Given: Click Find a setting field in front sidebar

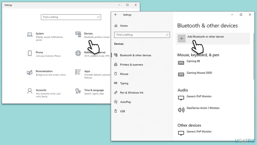Looking at the screenshot, I should point(142,35).
